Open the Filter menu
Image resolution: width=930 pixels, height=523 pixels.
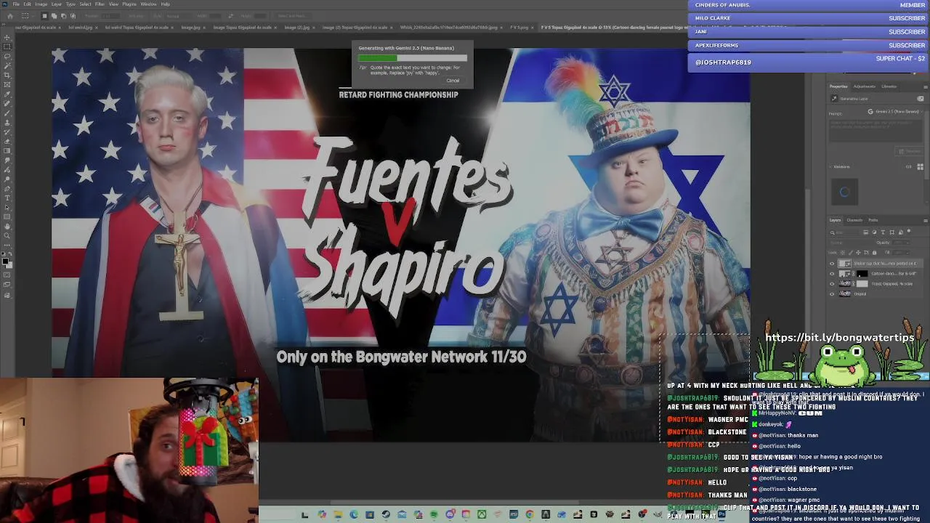tap(100, 4)
